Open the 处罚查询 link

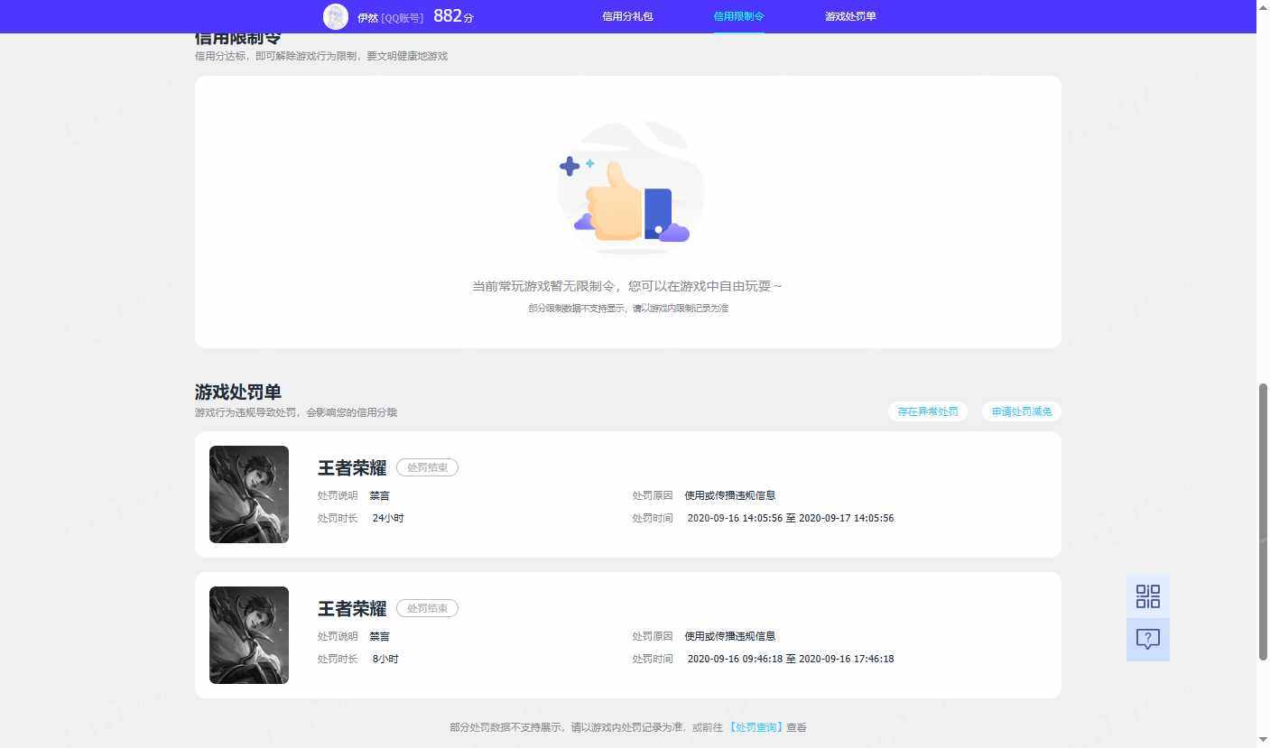756,727
